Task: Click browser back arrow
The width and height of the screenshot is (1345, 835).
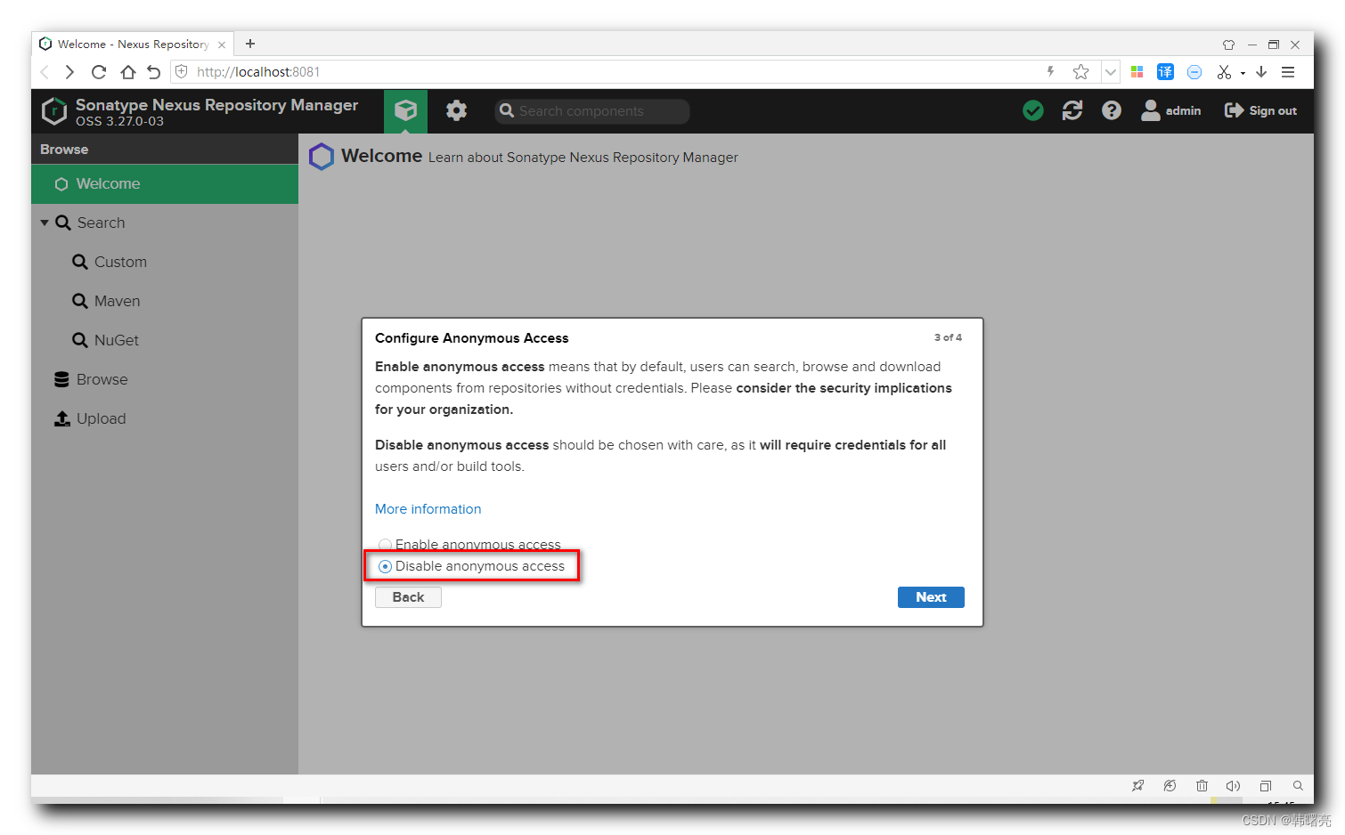Action: 45,72
